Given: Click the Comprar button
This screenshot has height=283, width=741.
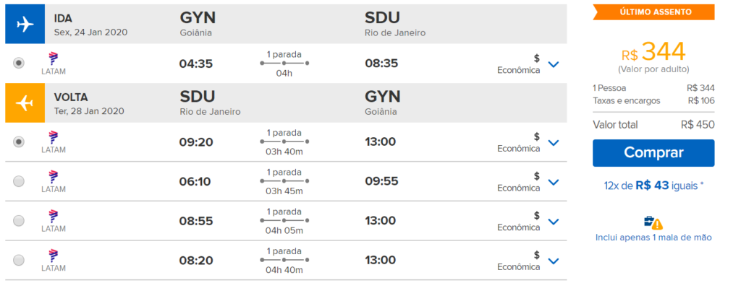Looking at the screenshot, I should [653, 153].
